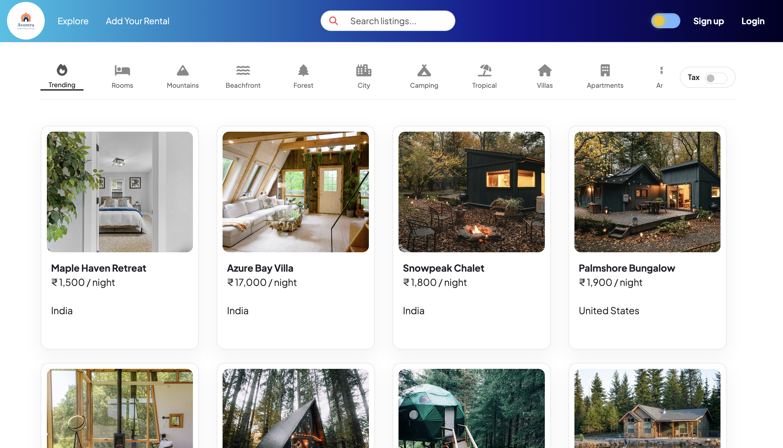Filter listings by City icon
Image resolution: width=783 pixels, height=448 pixels.
tap(364, 71)
